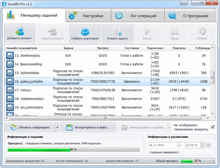Increase schedule time with stepper up arrow

coord(202,144)
